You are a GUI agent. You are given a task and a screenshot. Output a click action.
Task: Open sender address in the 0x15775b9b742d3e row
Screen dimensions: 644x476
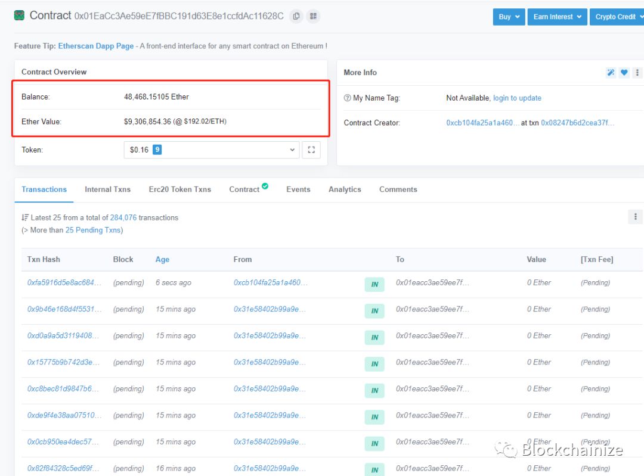pos(270,362)
